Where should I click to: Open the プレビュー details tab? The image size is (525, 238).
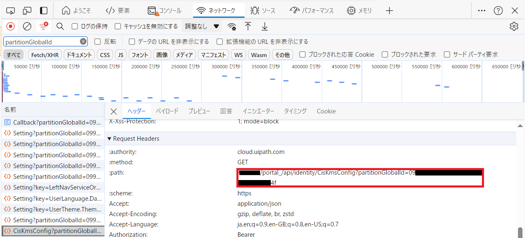(x=199, y=111)
